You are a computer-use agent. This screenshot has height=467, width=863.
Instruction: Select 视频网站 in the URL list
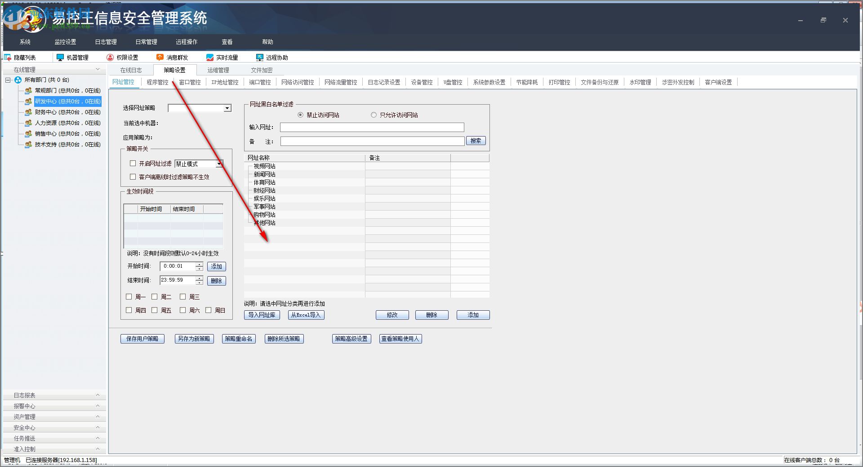click(x=264, y=166)
